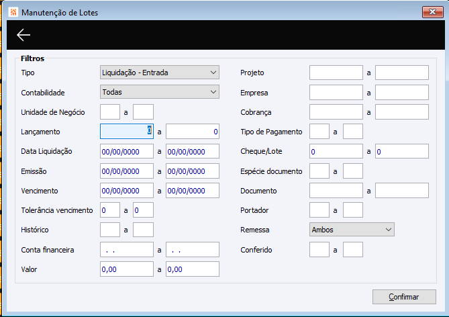Viewport: 449px width, 317px height.
Task: Click the Emissão start date field
Action: coord(127,171)
